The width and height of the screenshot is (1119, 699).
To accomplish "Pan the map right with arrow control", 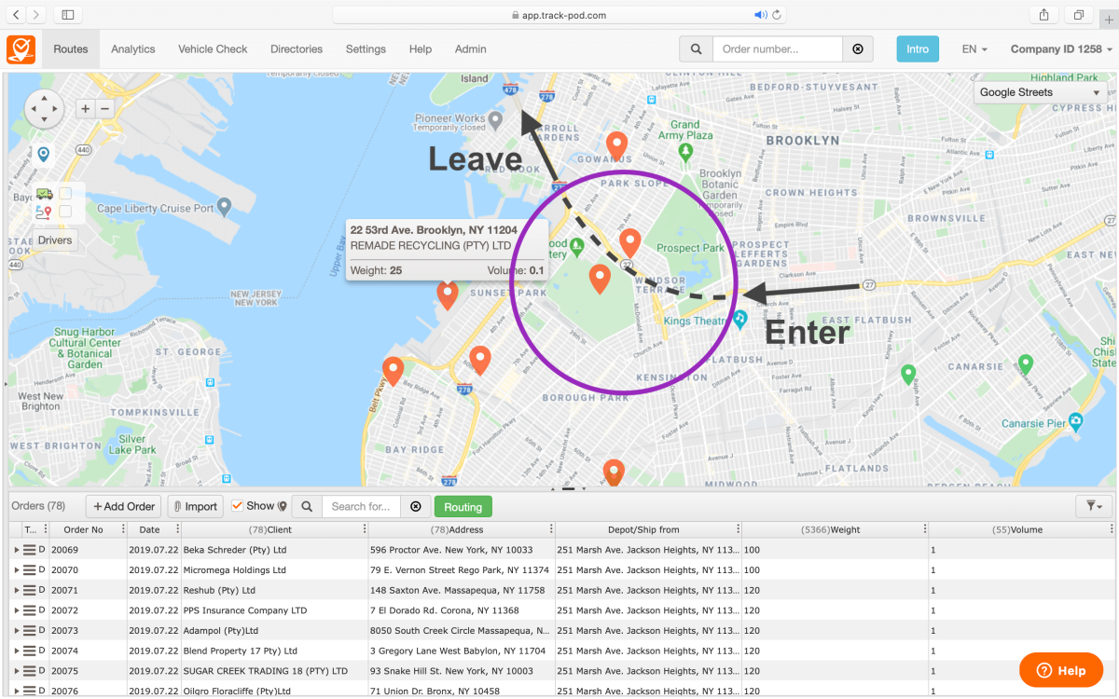I will click(x=56, y=109).
